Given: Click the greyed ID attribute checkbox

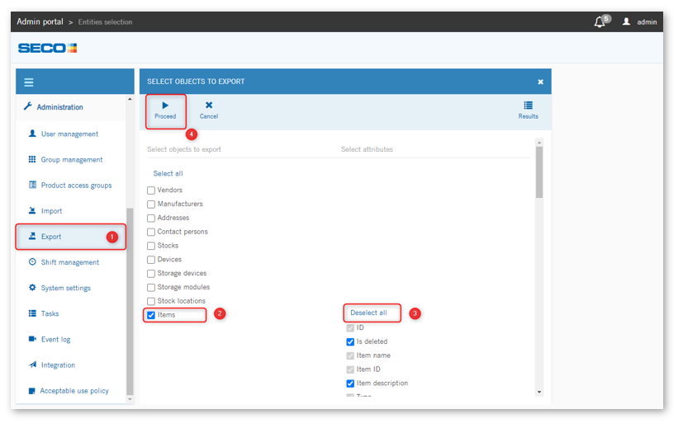Looking at the screenshot, I should tap(350, 328).
